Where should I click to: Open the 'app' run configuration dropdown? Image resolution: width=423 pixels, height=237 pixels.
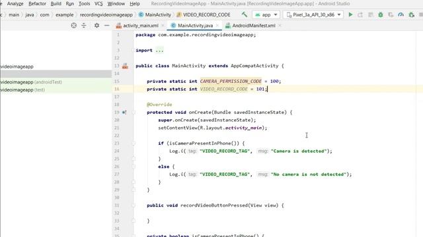(x=266, y=14)
